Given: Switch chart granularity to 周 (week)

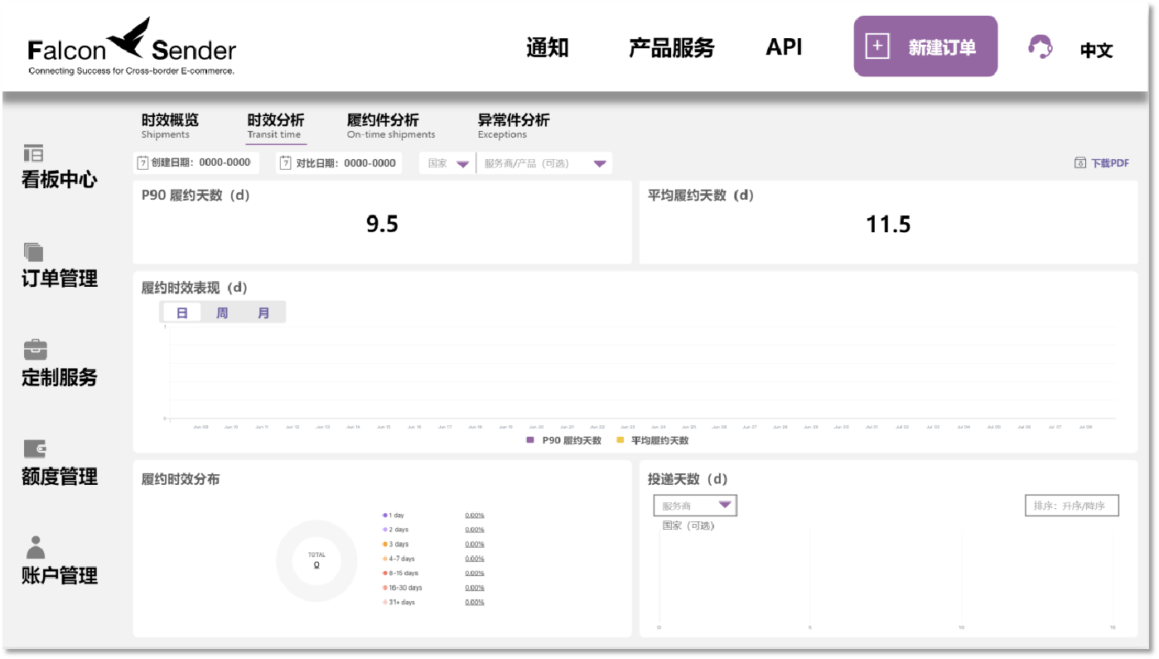Looking at the screenshot, I should (222, 313).
